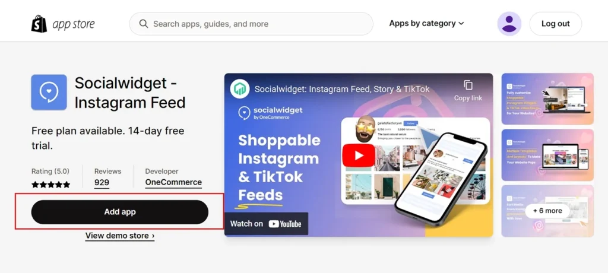Open the OneCommerce developer link
608x273 pixels.
tap(173, 182)
